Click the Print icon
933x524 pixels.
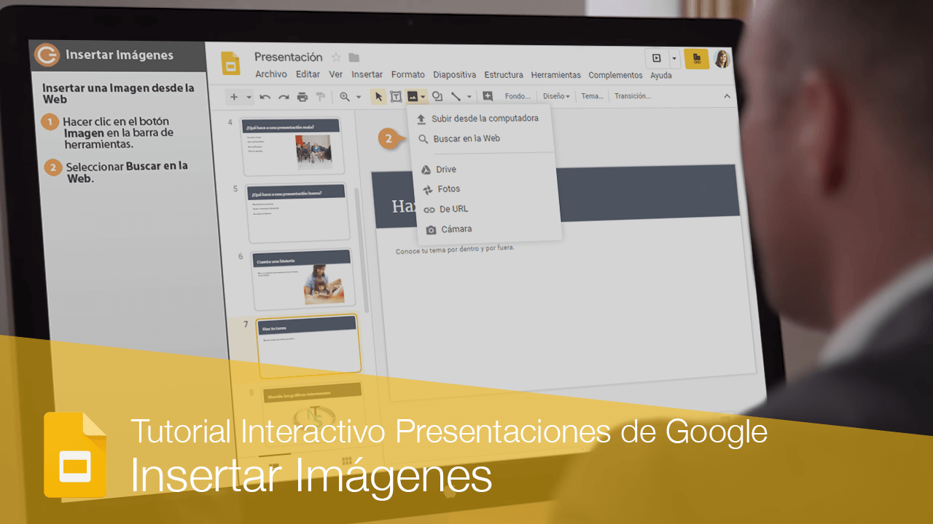click(302, 97)
